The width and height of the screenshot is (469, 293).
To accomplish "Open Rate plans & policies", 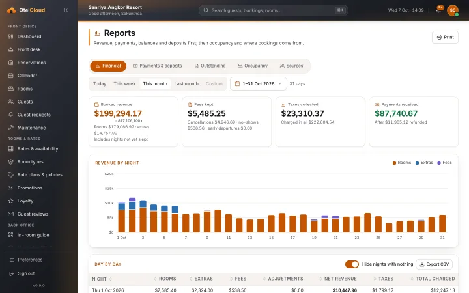I will pyautogui.click(x=39, y=175).
